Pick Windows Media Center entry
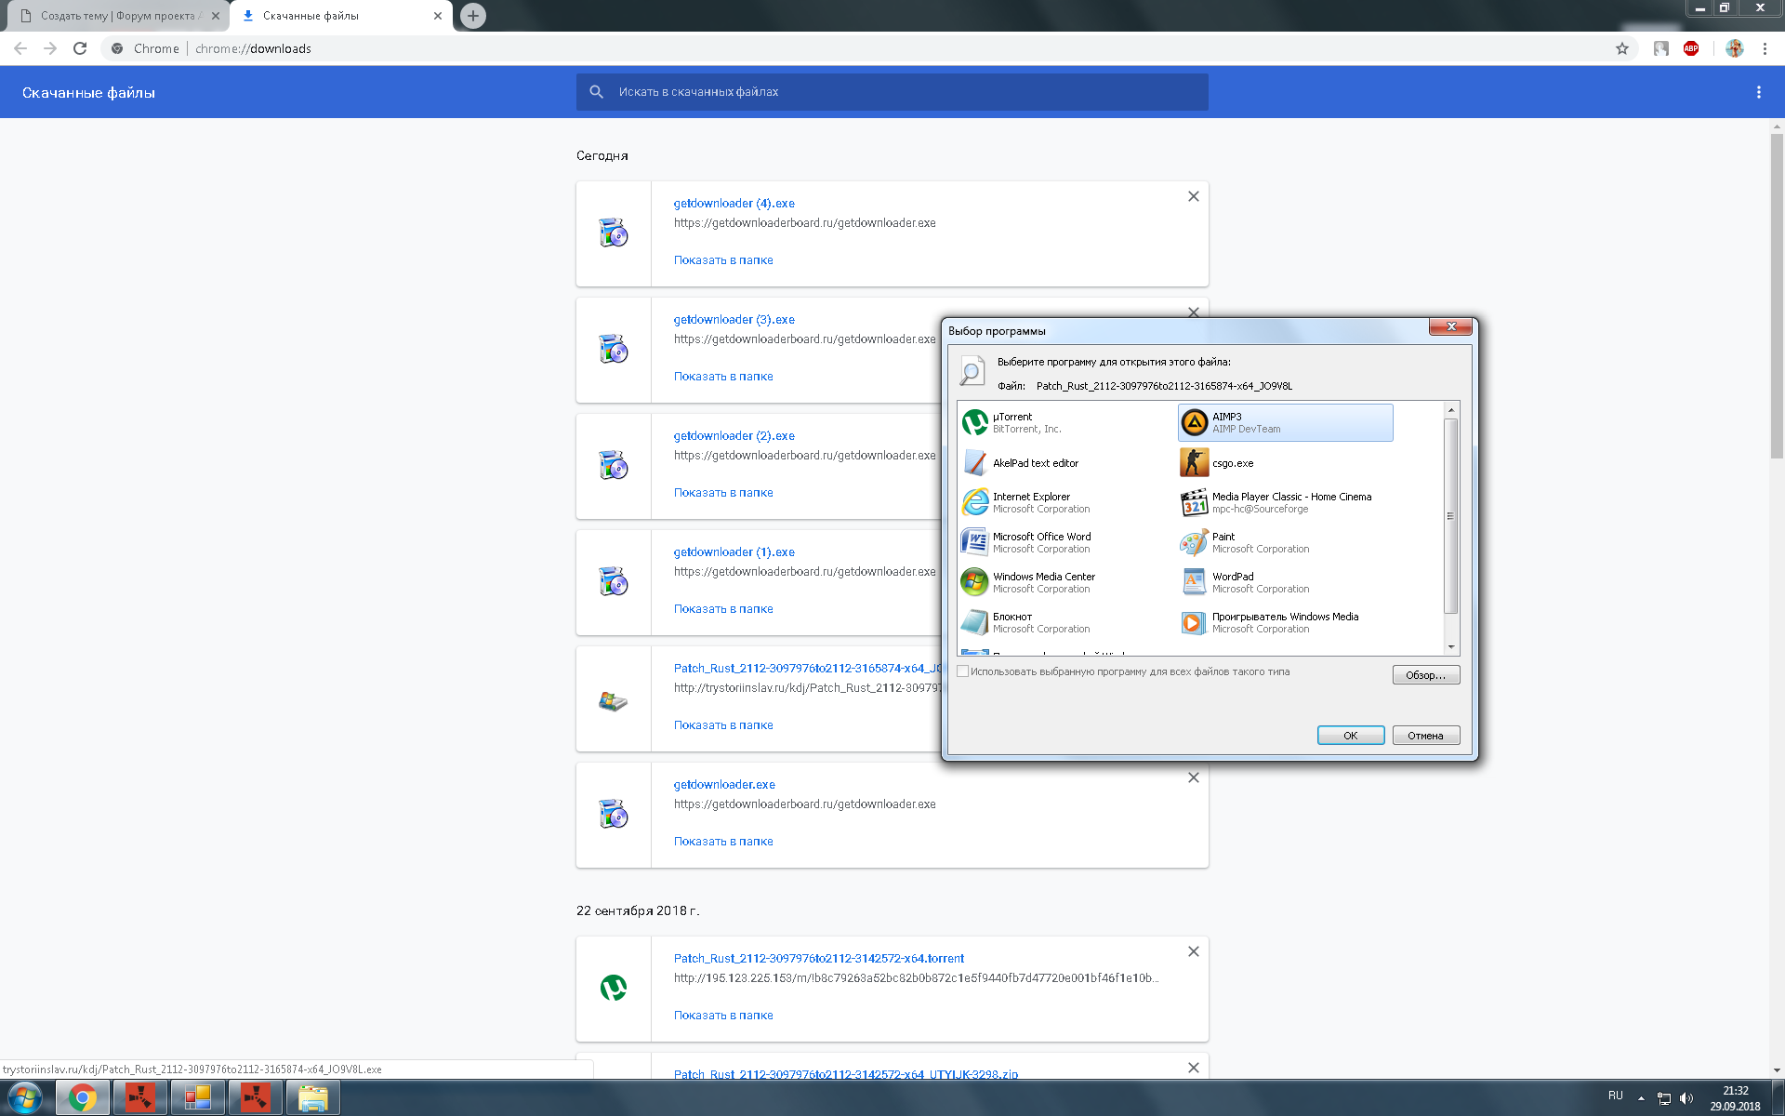 click(1043, 582)
